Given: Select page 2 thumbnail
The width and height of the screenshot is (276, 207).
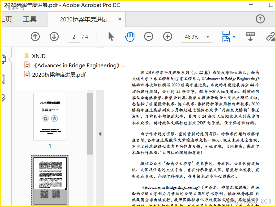Looking at the screenshot, I should pos(50,180).
